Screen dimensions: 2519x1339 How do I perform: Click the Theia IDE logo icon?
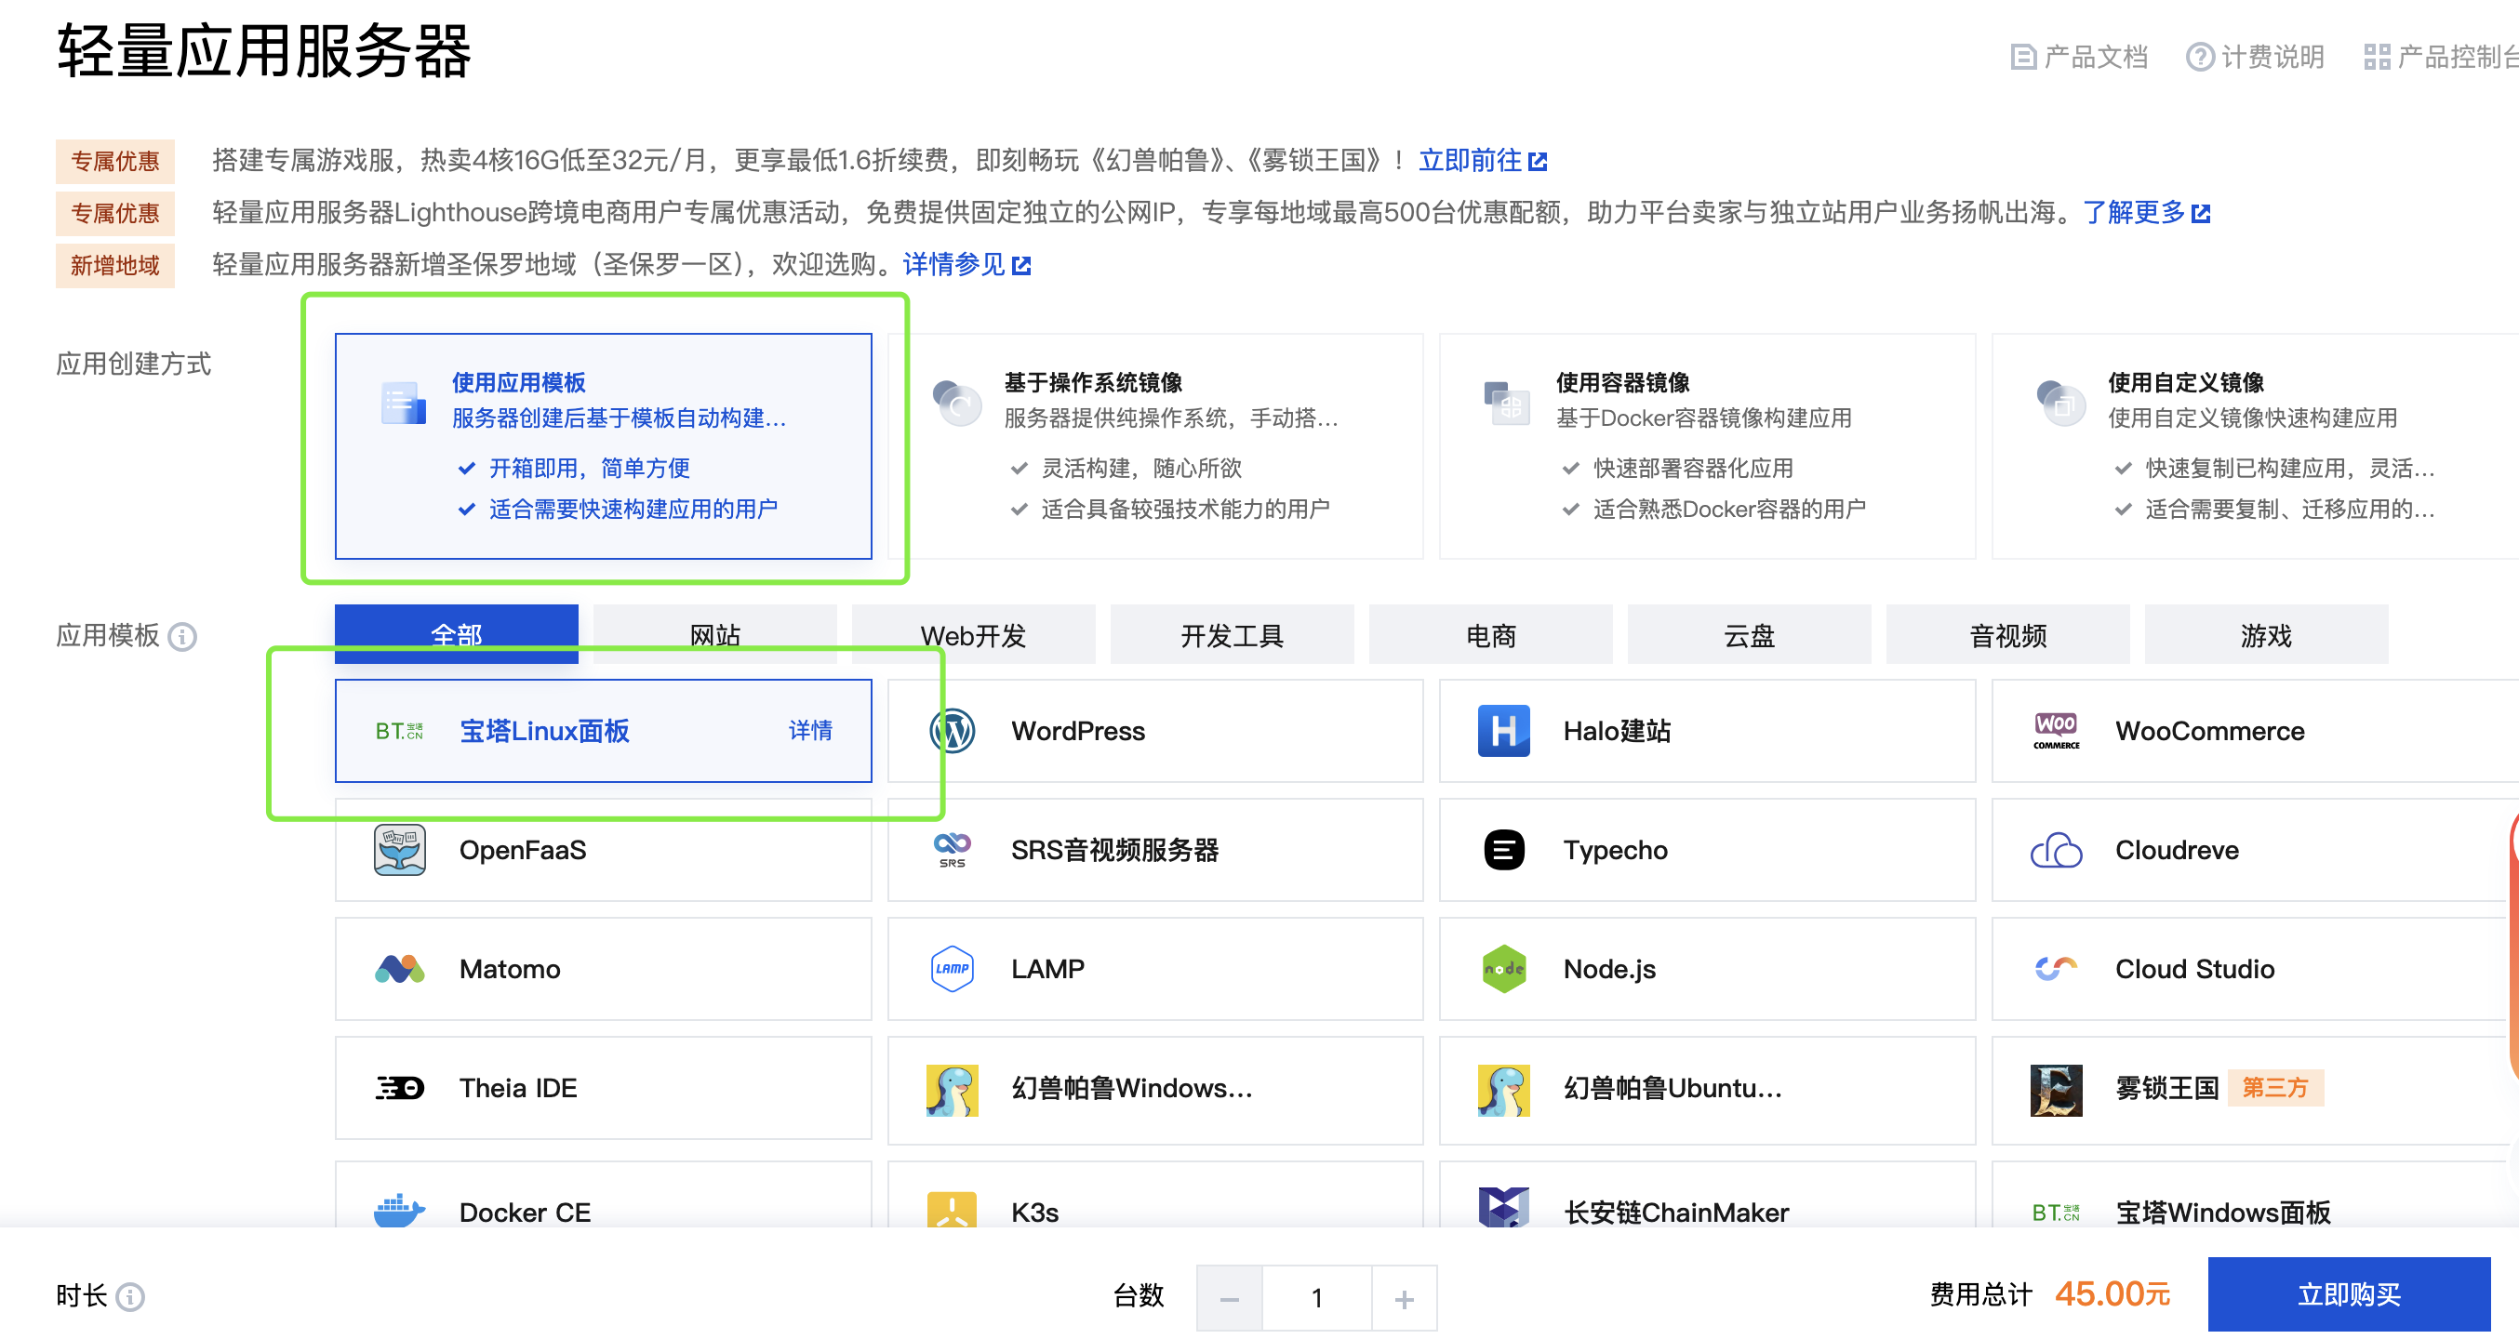pos(399,1088)
